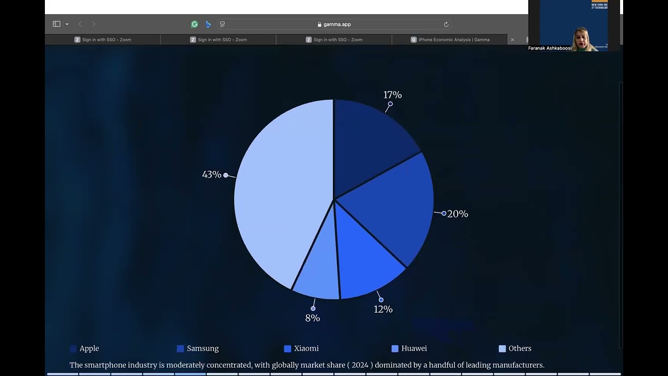Toggle the Others legend entry
Viewport: 668px width, 376px height.
pos(515,348)
